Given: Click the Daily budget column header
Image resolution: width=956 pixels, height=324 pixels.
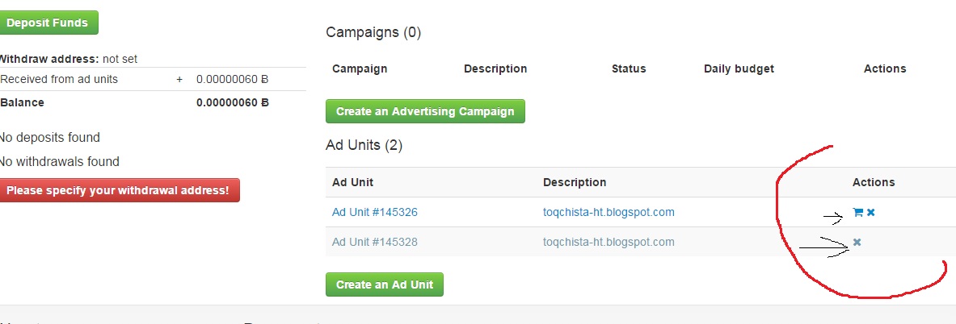Looking at the screenshot, I should coord(739,69).
